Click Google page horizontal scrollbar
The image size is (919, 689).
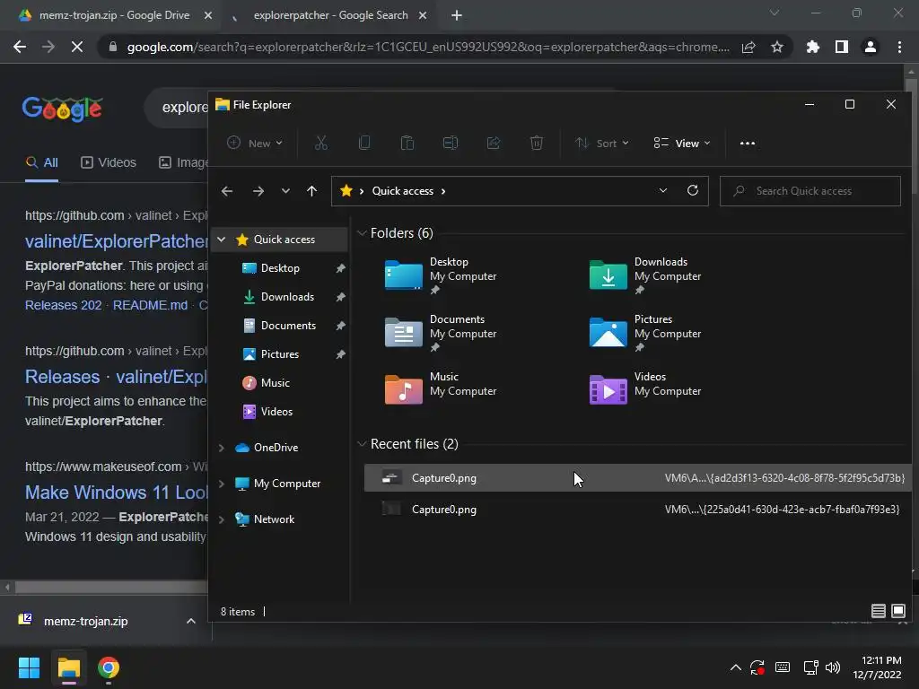point(110,587)
